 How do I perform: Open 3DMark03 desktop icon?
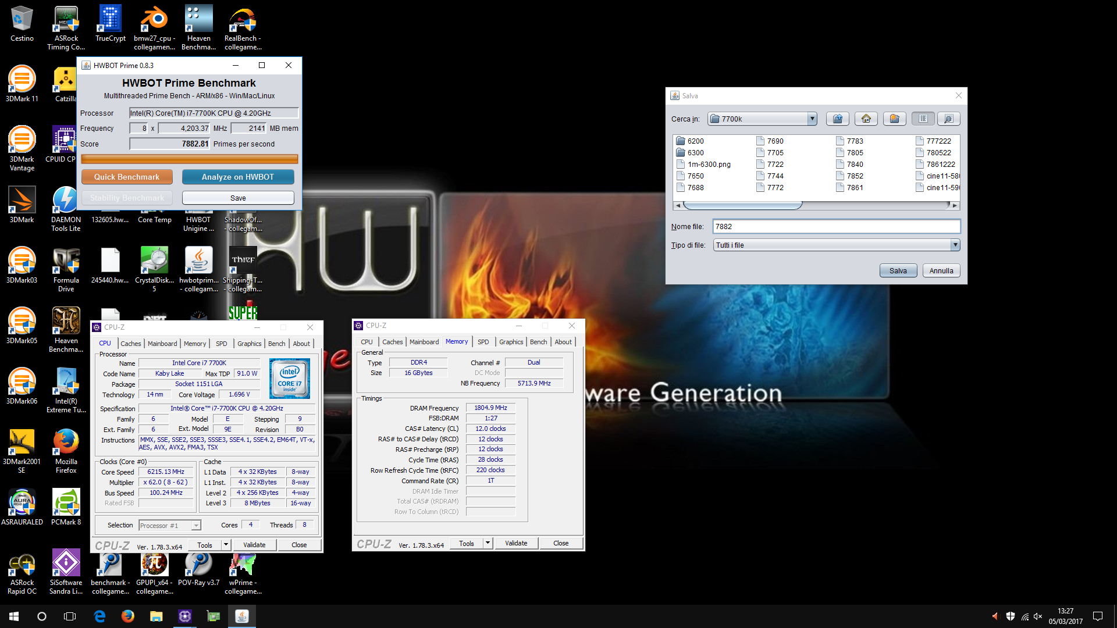[22, 265]
